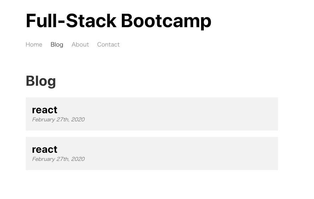The width and height of the screenshot is (314, 199).
Task: Click empty right side of first post card
Action: coord(200,114)
